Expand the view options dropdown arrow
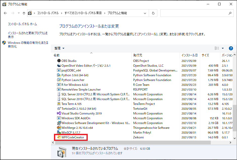This screenshot has height=160, width=237. tap(223, 48)
